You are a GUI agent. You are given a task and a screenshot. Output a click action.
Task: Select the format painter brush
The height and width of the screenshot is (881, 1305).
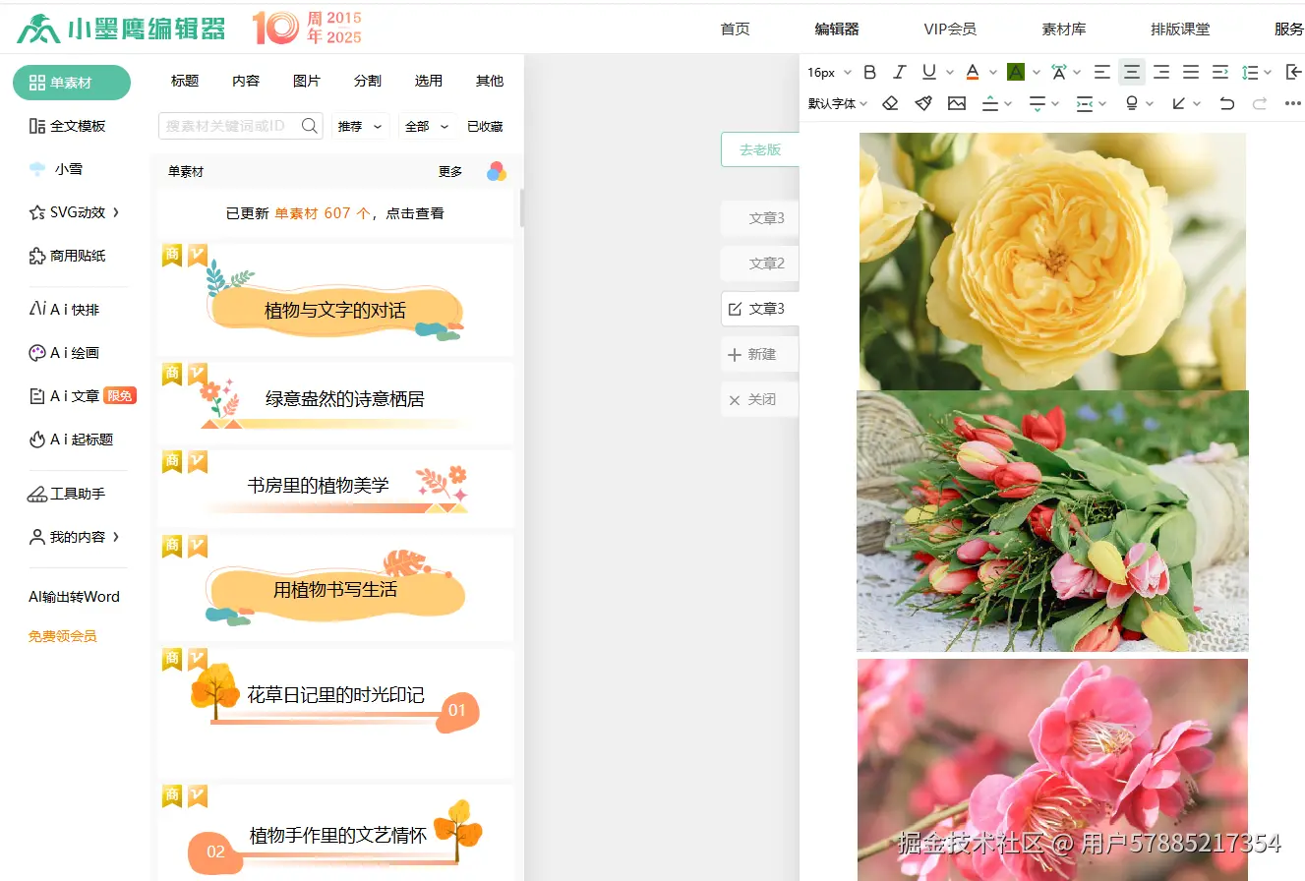(923, 103)
